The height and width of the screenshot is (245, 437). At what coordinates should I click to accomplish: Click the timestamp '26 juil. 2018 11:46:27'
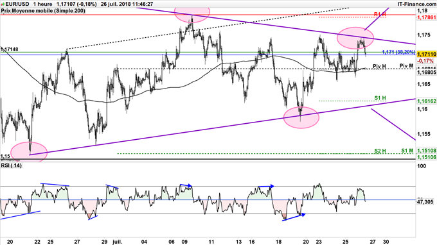[127, 4]
